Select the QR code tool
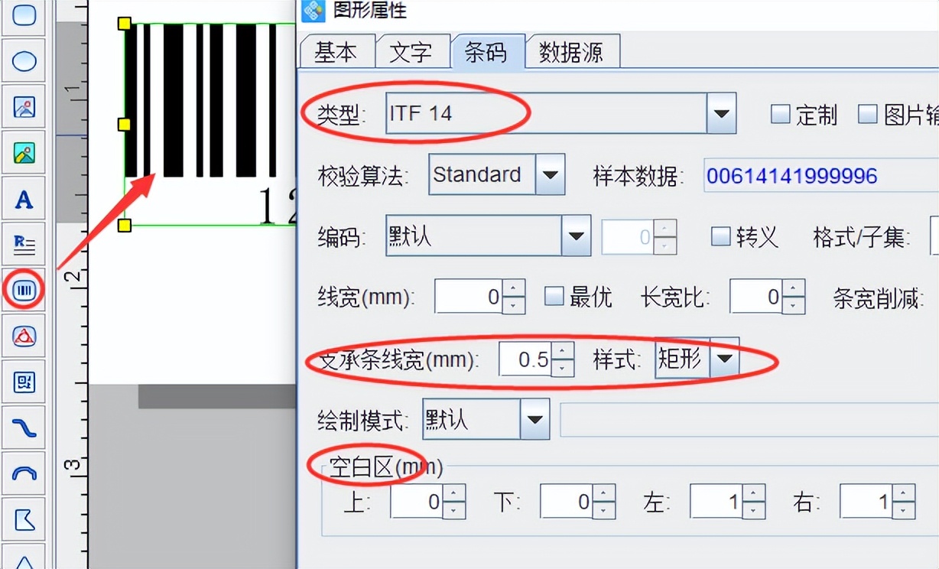Image resolution: width=939 pixels, height=569 pixels. click(23, 381)
